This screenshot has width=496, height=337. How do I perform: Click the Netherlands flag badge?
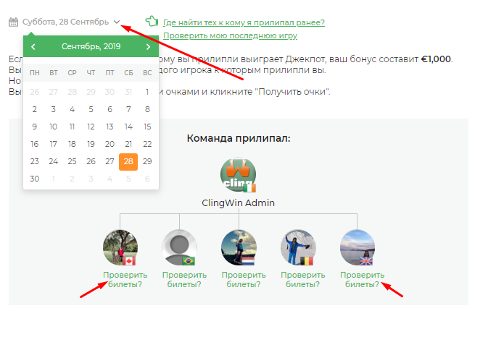click(x=248, y=261)
